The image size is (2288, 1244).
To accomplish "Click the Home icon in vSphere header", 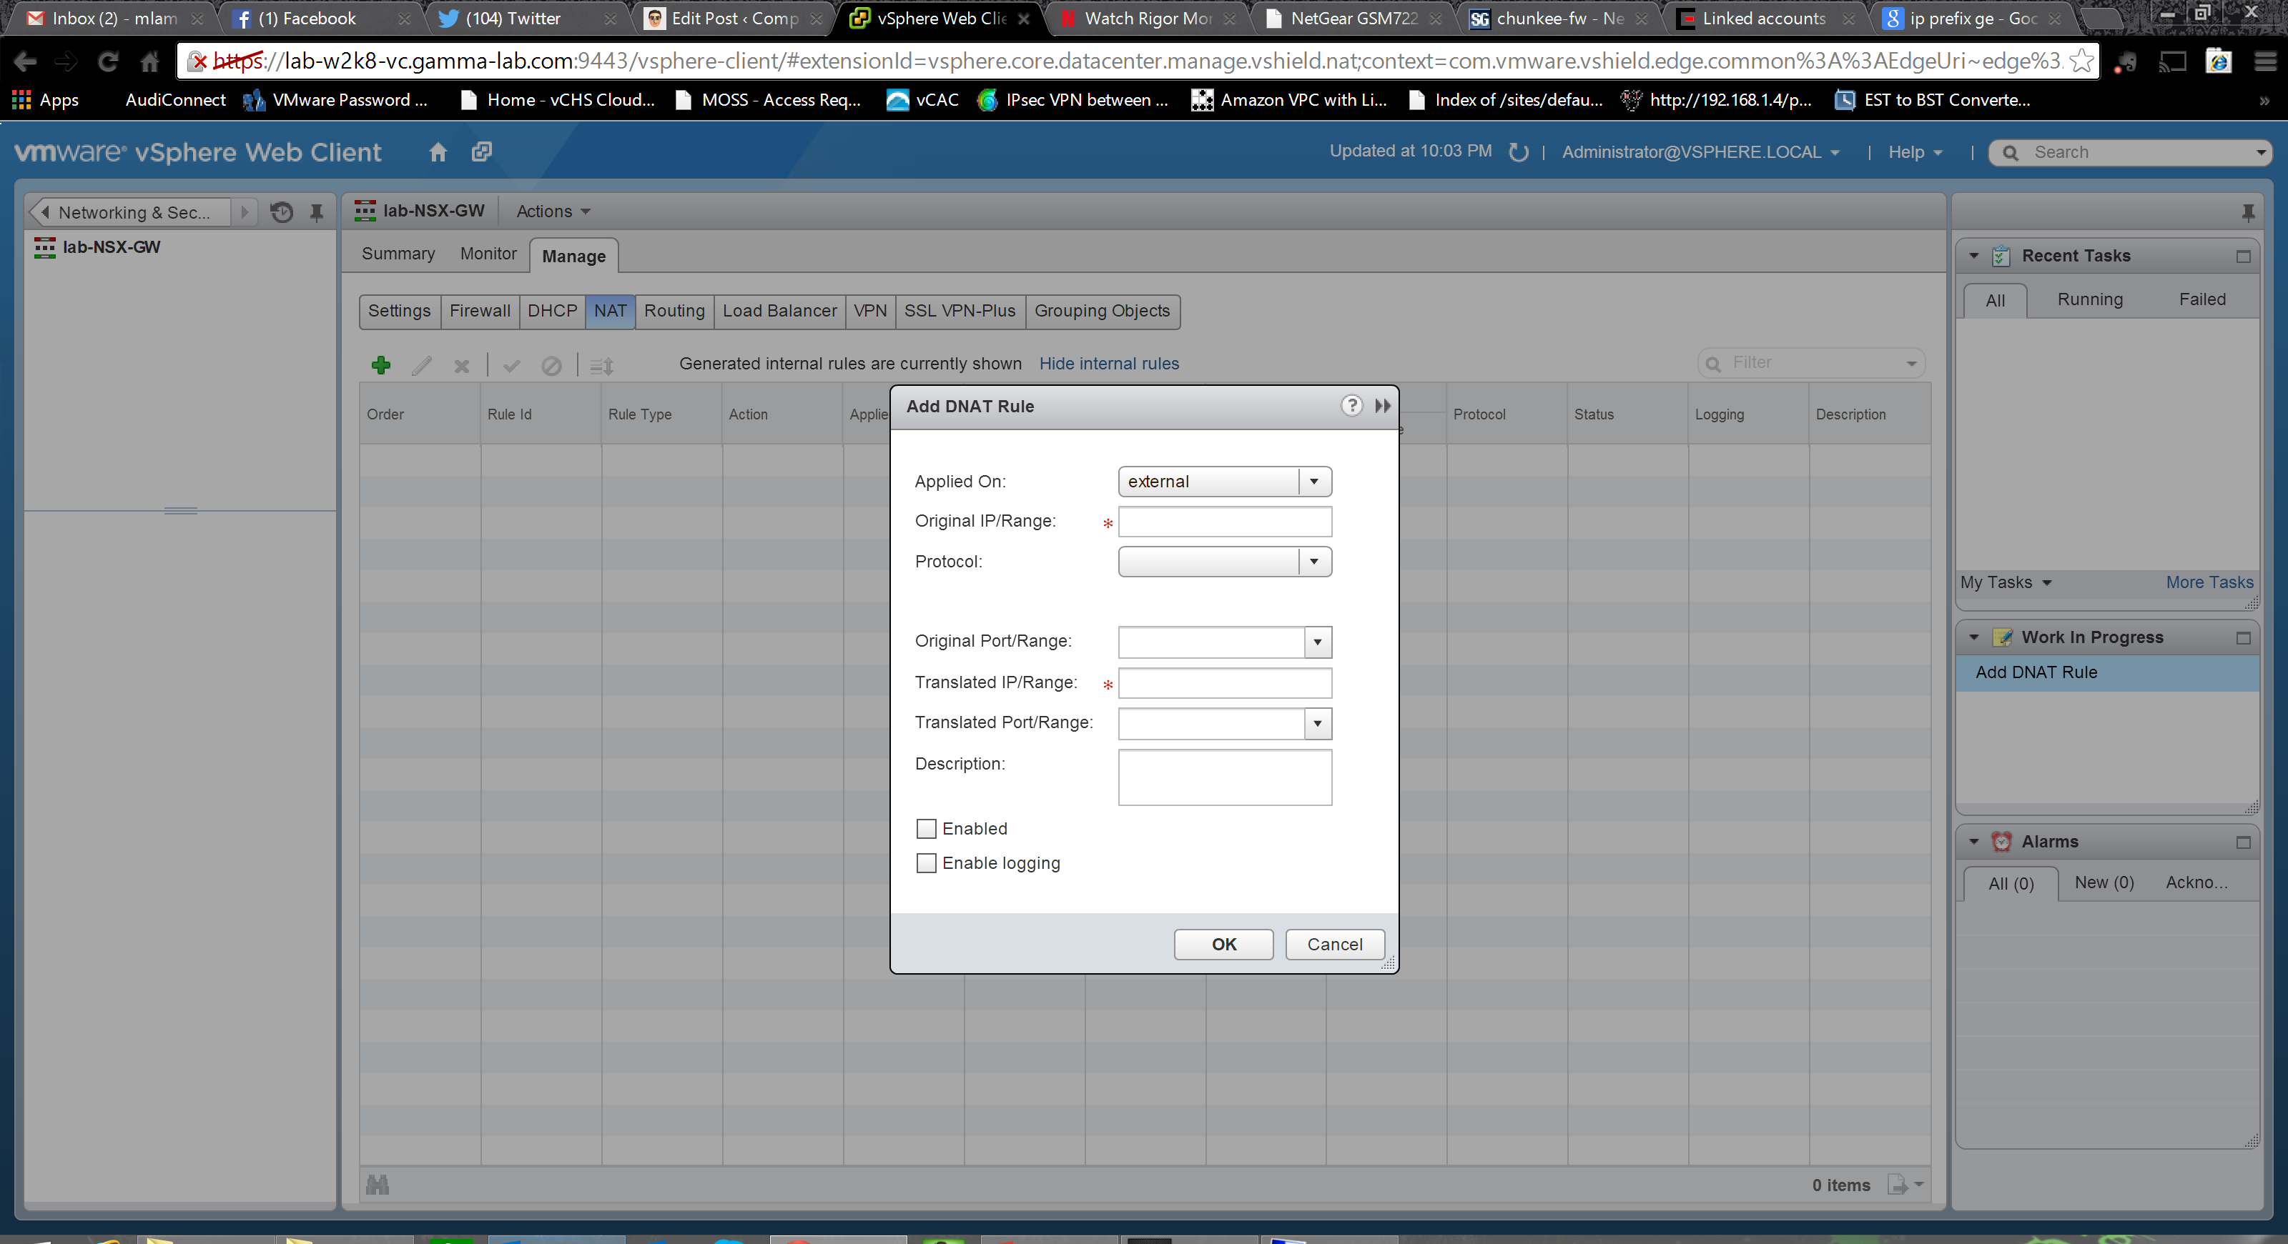I will [437, 151].
